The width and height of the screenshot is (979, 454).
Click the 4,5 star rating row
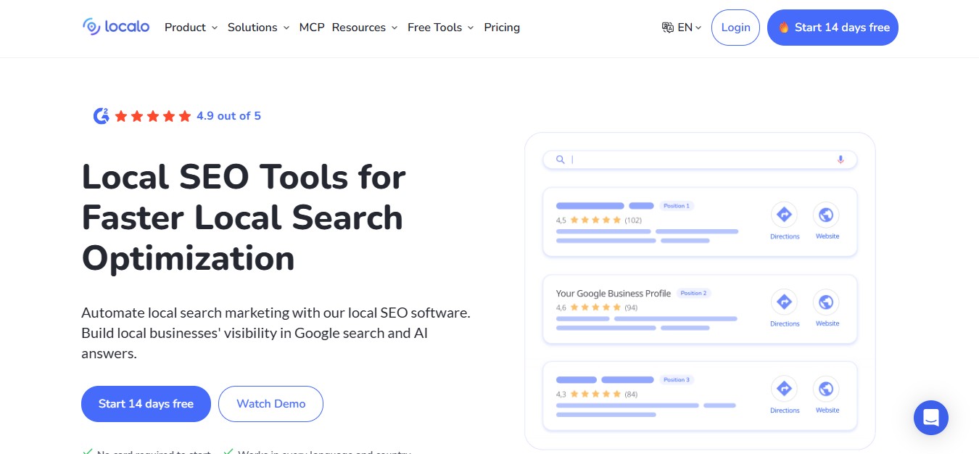[x=599, y=220]
